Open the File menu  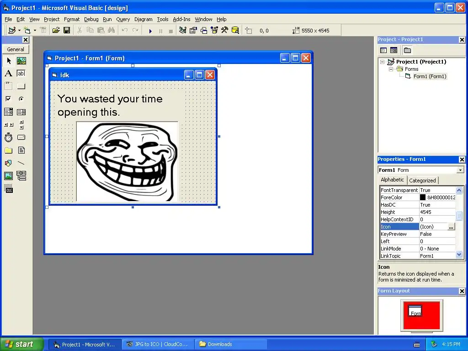[x=8, y=19]
